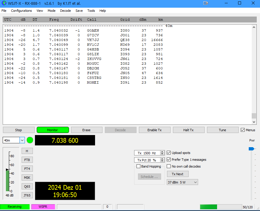
Task: Decrease Tx 1500 Hz frequency with down arrow
Action: coord(162,154)
